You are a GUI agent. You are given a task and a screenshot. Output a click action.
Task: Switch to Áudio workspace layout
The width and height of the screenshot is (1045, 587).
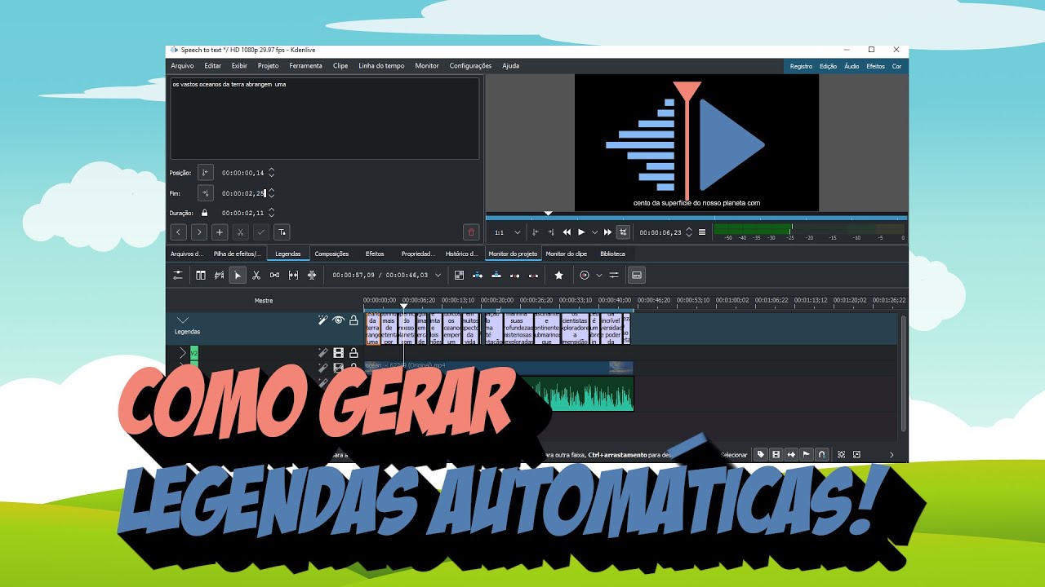tap(852, 66)
